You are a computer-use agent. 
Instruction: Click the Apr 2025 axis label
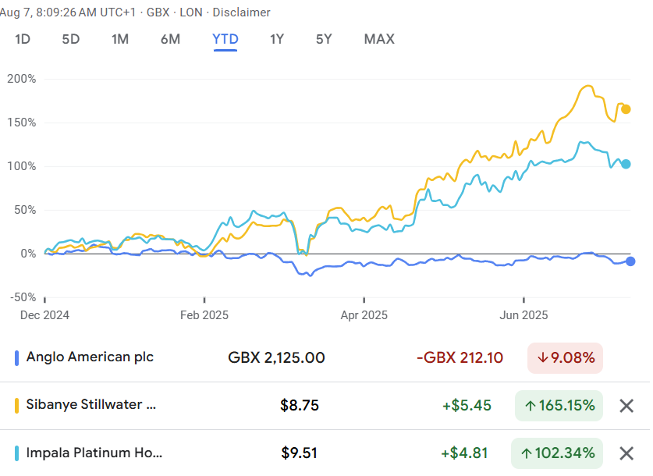pyautogui.click(x=364, y=314)
